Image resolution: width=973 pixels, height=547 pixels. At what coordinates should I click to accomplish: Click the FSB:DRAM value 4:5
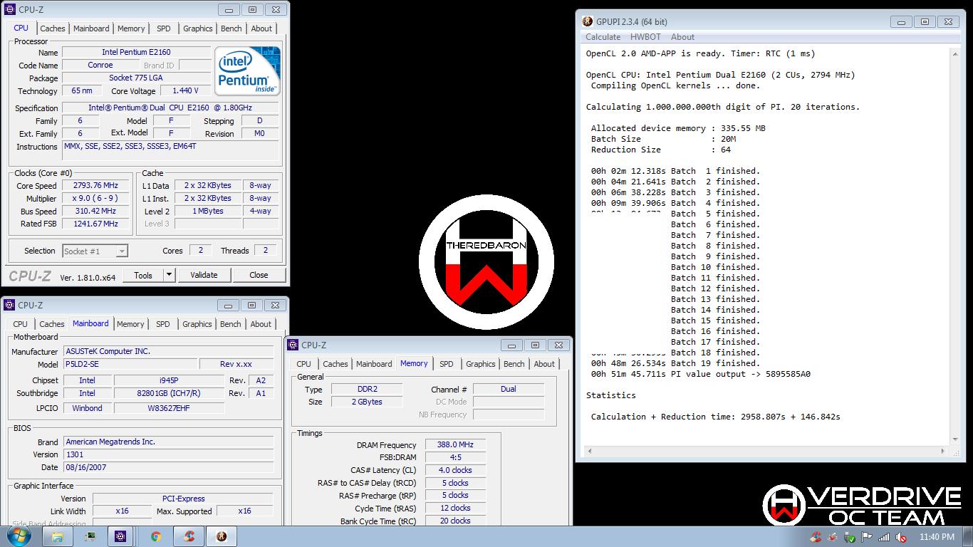455,457
